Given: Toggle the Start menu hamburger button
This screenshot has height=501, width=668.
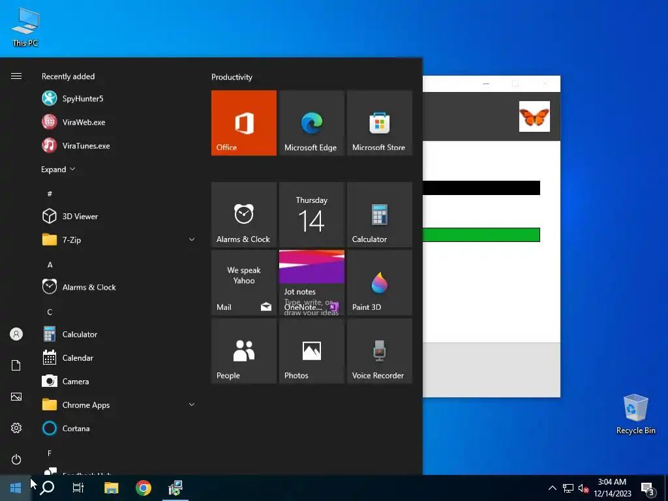Looking at the screenshot, I should point(16,76).
